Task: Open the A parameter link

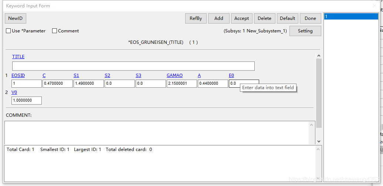Action: [199, 76]
